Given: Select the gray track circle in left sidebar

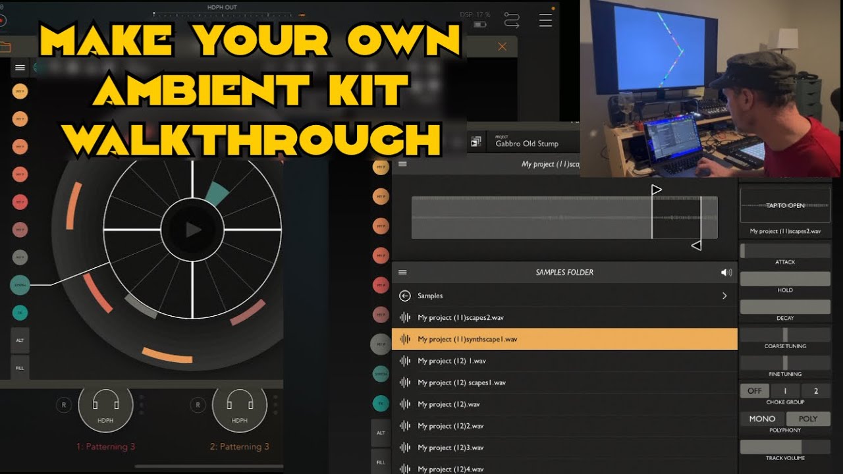Looking at the screenshot, I should click(20, 257).
